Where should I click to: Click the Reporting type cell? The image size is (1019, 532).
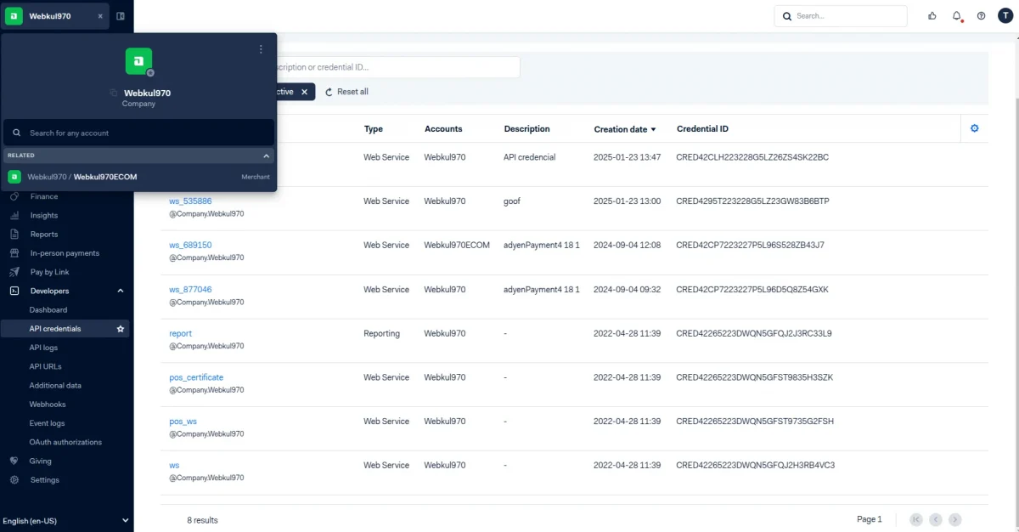click(x=381, y=333)
